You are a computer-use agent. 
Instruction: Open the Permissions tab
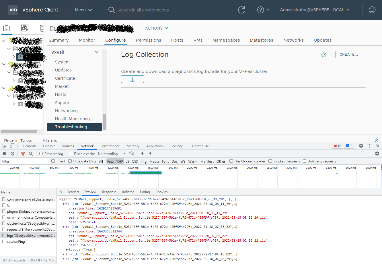tap(148, 40)
